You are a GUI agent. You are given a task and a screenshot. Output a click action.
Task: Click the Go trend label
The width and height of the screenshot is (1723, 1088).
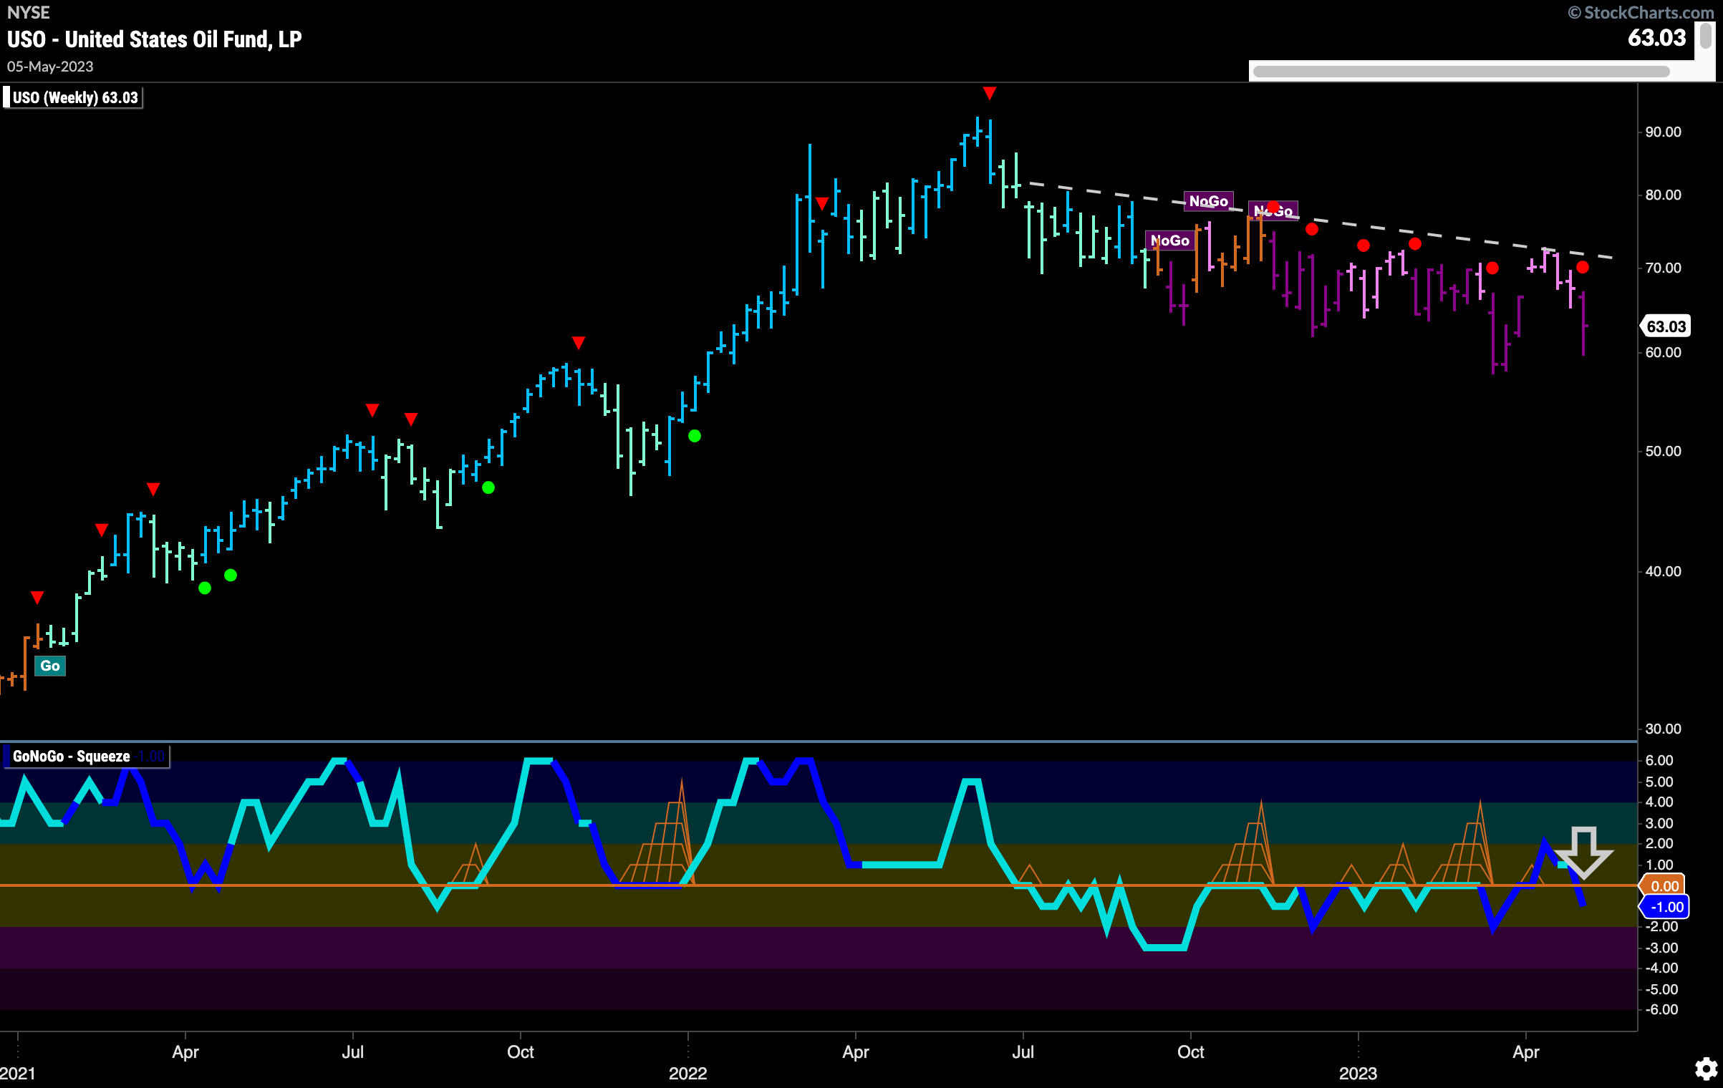[50, 666]
